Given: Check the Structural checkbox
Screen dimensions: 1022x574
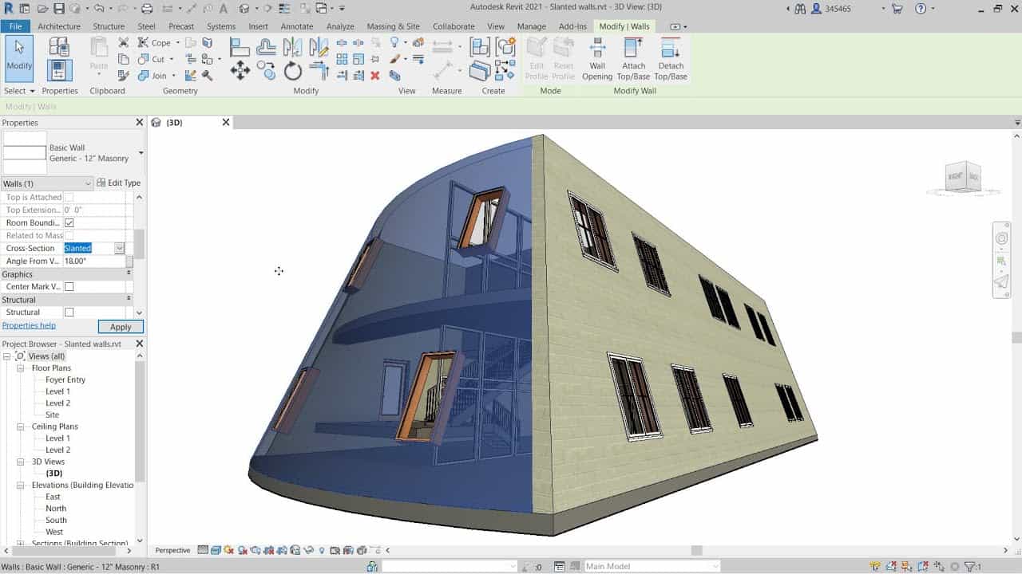Looking at the screenshot, I should [x=69, y=313].
